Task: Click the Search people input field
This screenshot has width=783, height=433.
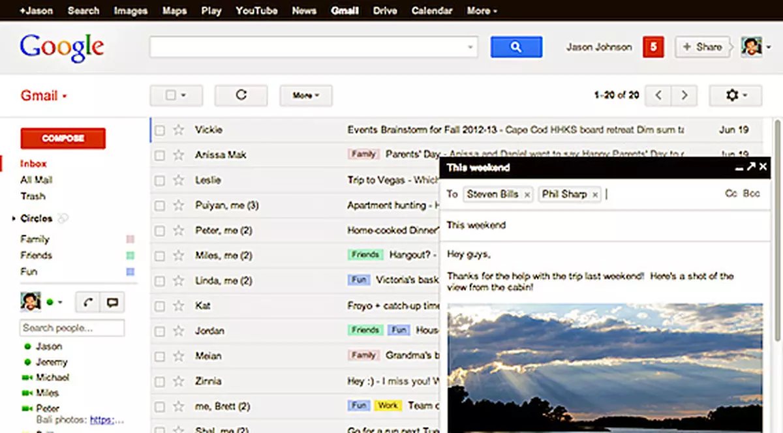Action: (72, 327)
